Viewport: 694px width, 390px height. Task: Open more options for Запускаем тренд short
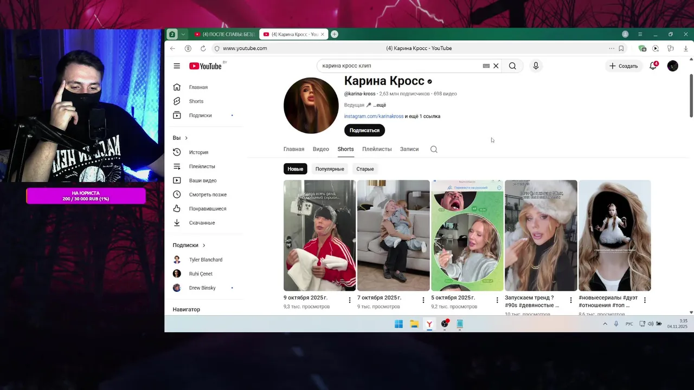tap(571, 300)
